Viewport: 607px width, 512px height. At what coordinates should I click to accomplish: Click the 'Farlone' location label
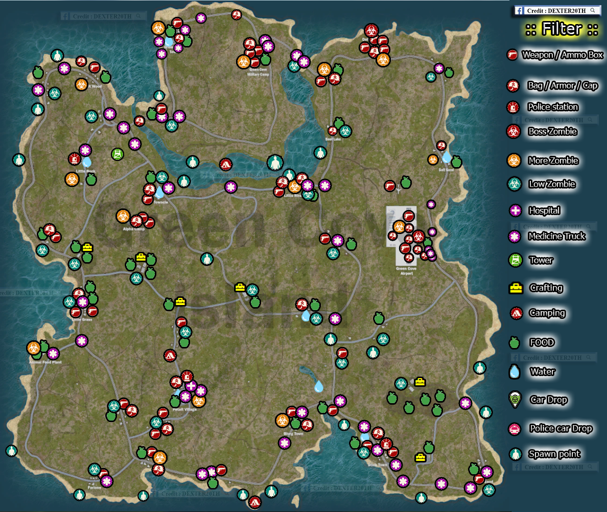[x=95, y=487]
